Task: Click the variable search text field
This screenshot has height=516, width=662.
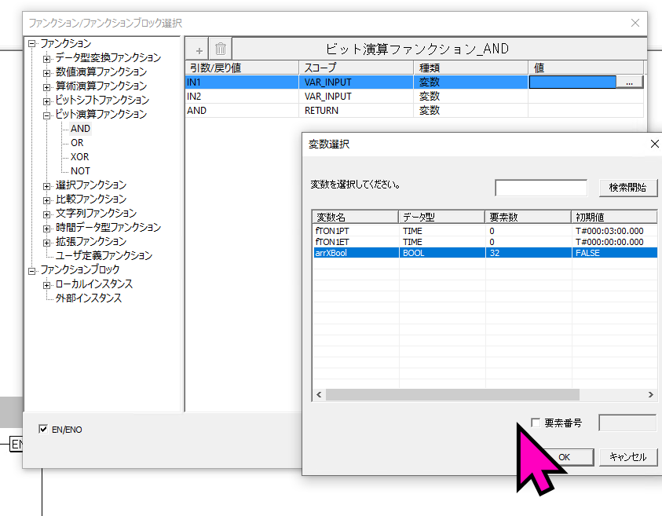Action: coord(541,188)
